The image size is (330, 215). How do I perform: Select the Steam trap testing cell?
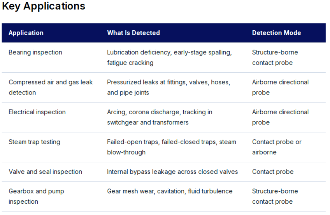tap(34, 142)
